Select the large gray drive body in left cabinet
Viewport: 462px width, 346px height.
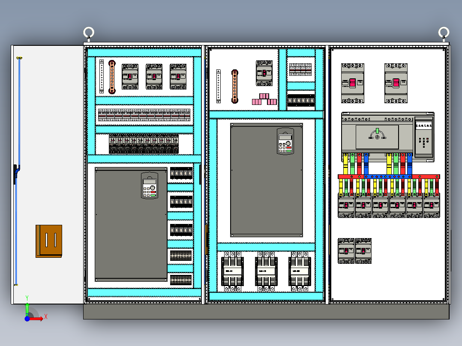131,224
